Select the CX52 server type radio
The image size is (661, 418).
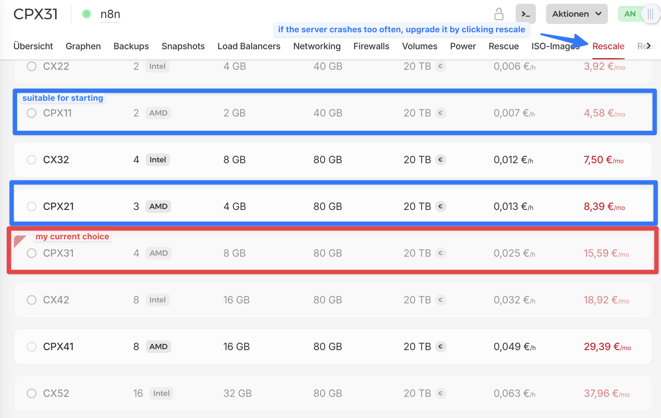coord(32,393)
